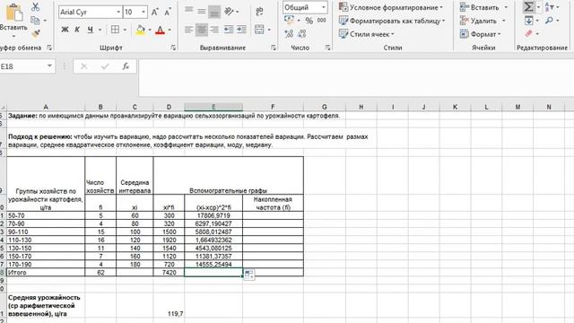This screenshot has height=323, width=574.
Task: Toggle underline Ч formatting
Action: [90, 30]
